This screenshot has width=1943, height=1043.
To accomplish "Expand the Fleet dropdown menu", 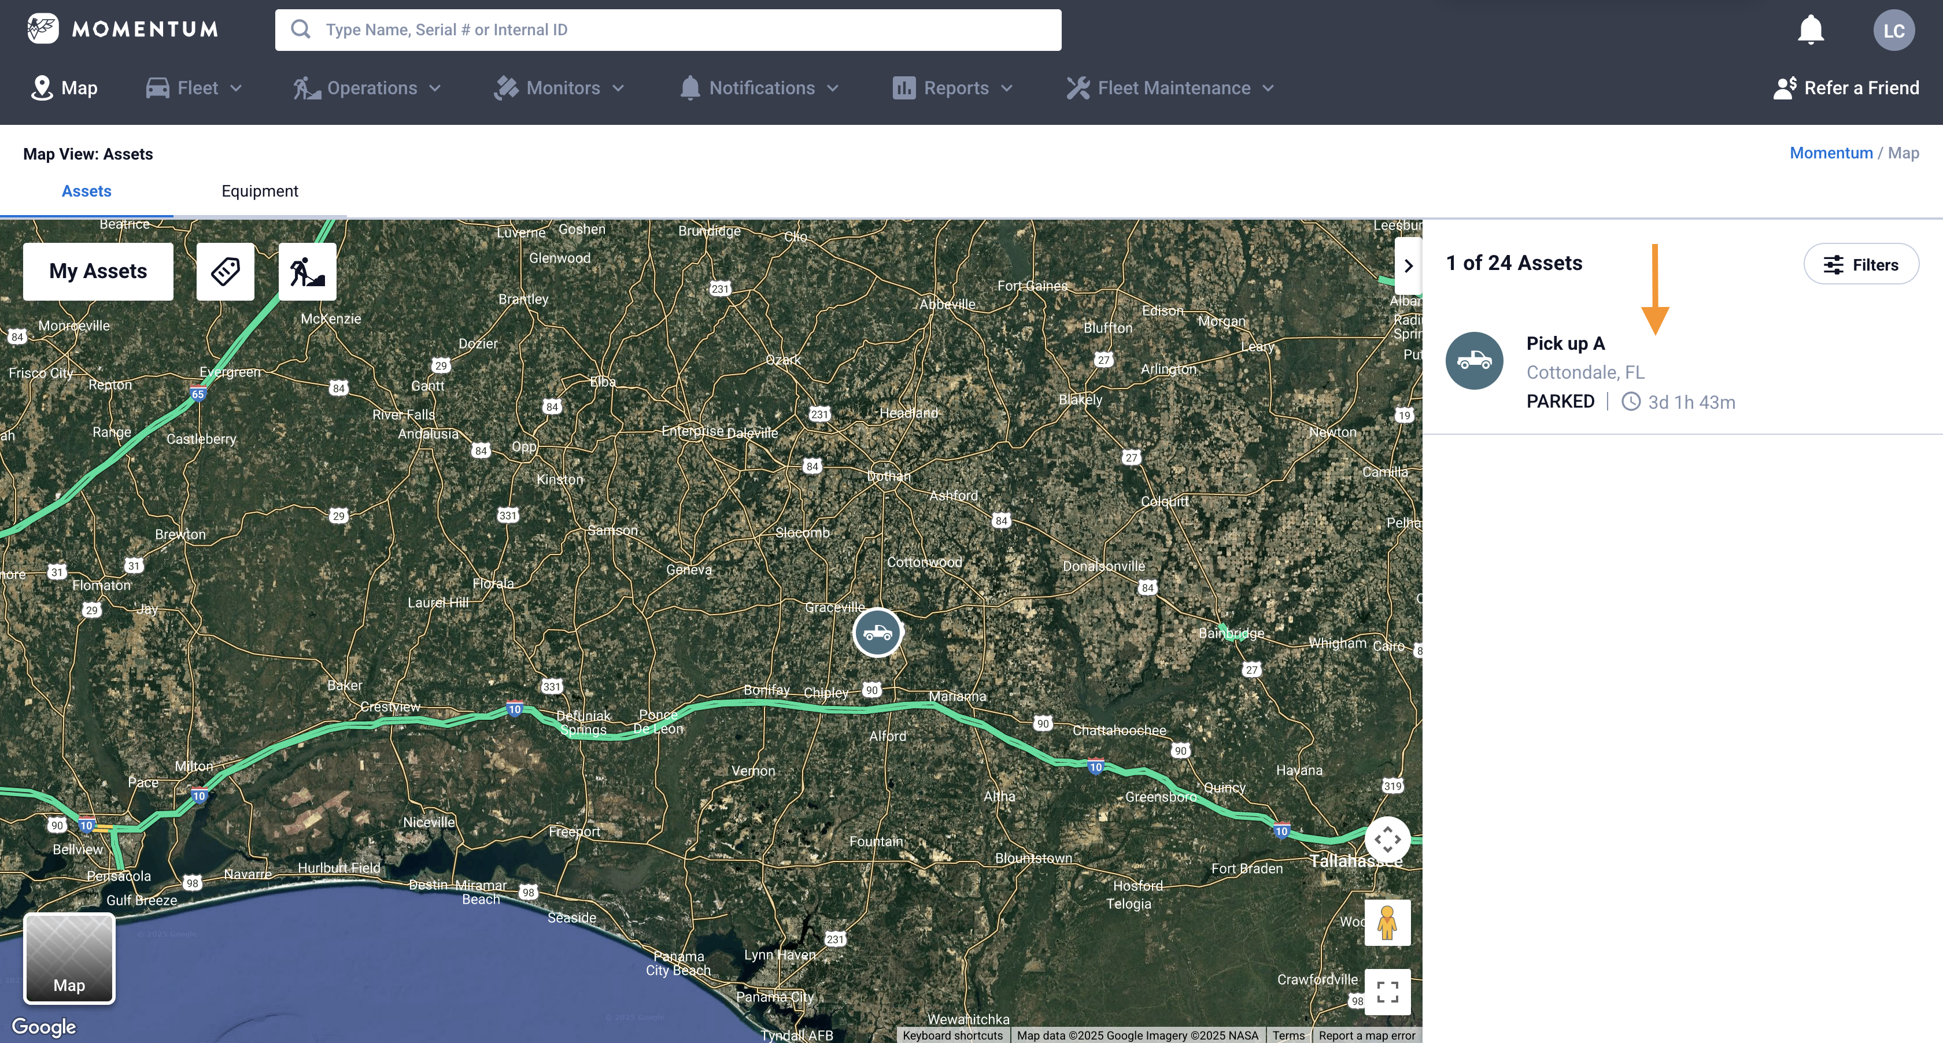I will [x=194, y=88].
